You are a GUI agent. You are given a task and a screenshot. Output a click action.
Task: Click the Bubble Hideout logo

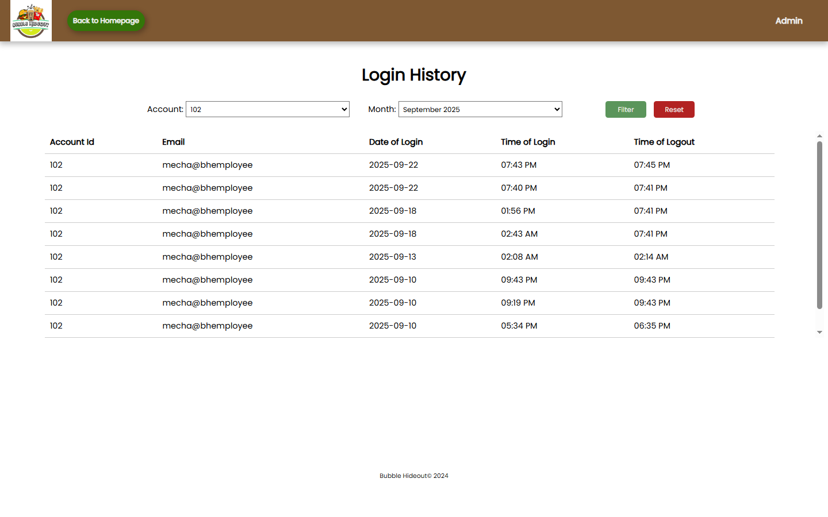pyautogui.click(x=31, y=21)
